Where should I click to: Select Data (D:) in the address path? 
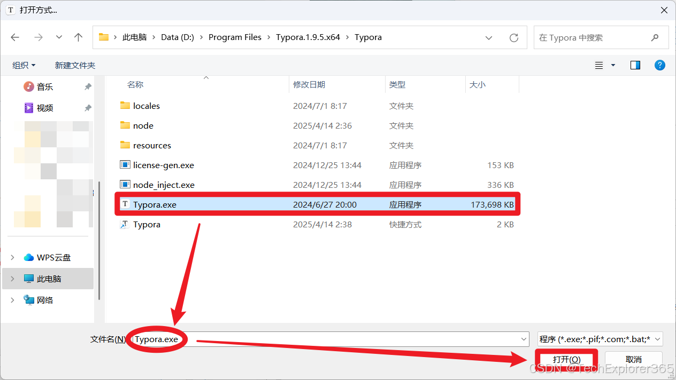point(178,37)
